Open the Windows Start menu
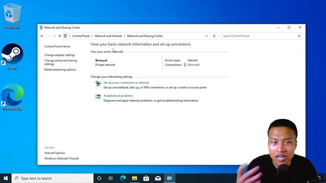326x183 pixels. click(x=6, y=178)
